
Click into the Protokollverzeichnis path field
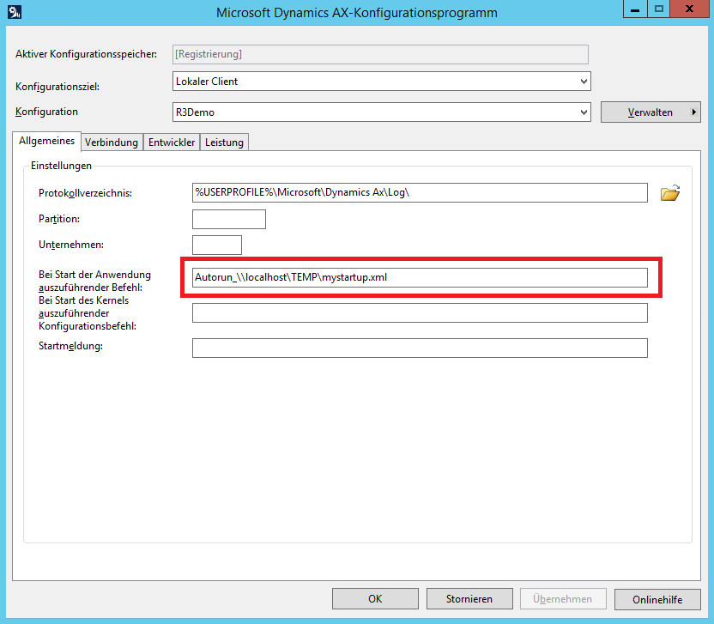(419, 193)
